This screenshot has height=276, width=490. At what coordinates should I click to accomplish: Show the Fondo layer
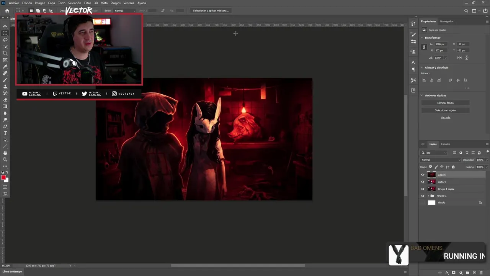pyautogui.click(x=423, y=202)
